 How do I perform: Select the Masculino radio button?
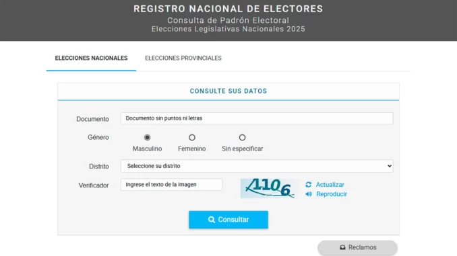[x=147, y=138]
